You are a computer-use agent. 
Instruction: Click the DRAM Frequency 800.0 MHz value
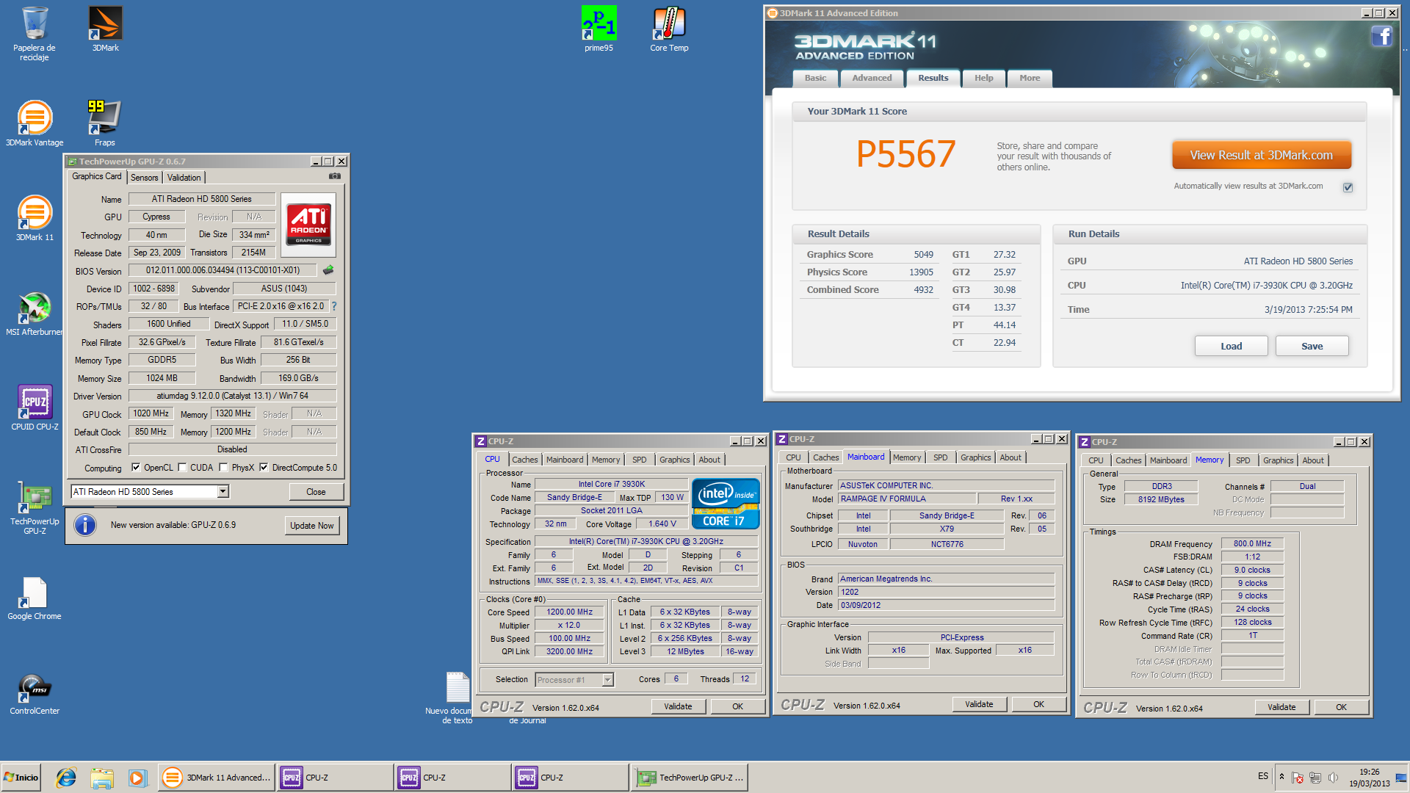[x=1252, y=544]
